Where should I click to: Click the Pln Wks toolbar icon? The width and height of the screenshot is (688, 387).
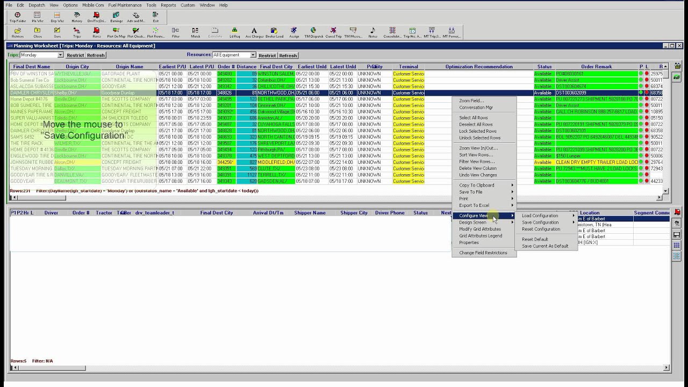point(38,17)
